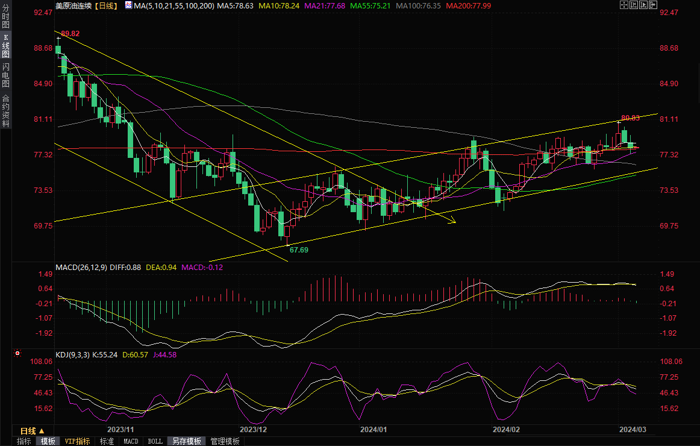Click the jump-to-chart-start icon
Image resolution: width=700 pixels, height=446 pixels.
click(x=633, y=5)
